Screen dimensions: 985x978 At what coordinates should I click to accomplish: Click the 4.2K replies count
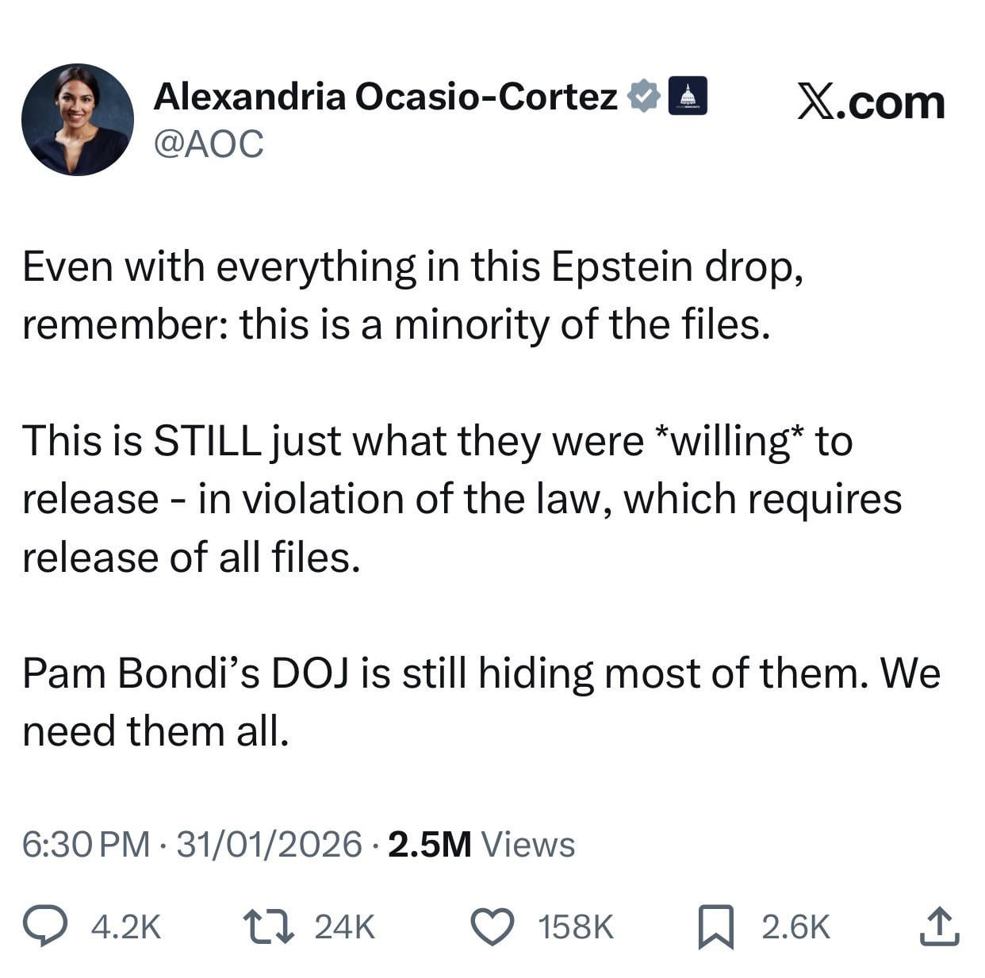[126, 926]
